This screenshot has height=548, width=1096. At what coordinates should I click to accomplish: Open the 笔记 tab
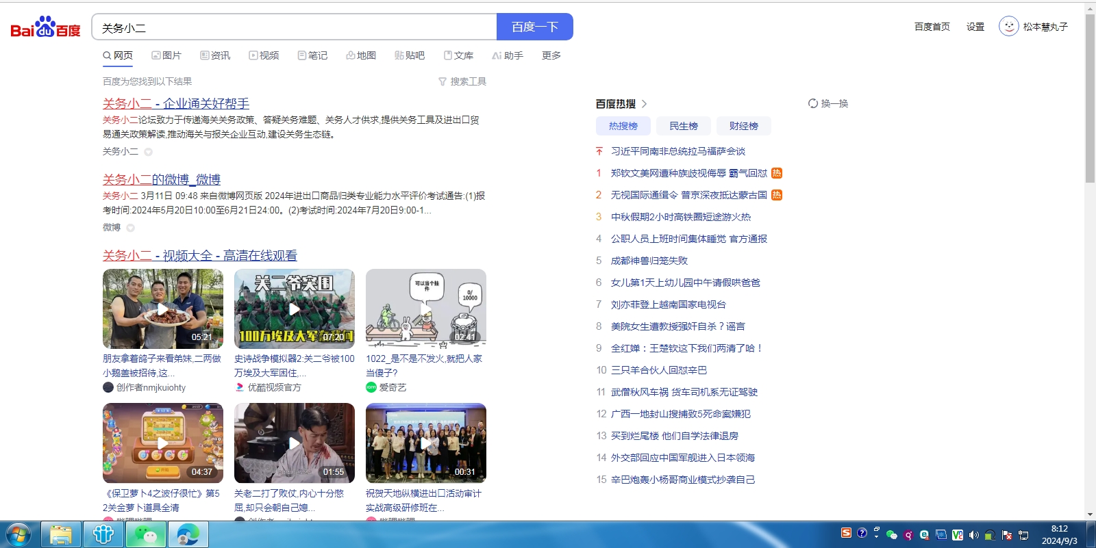pyautogui.click(x=312, y=55)
